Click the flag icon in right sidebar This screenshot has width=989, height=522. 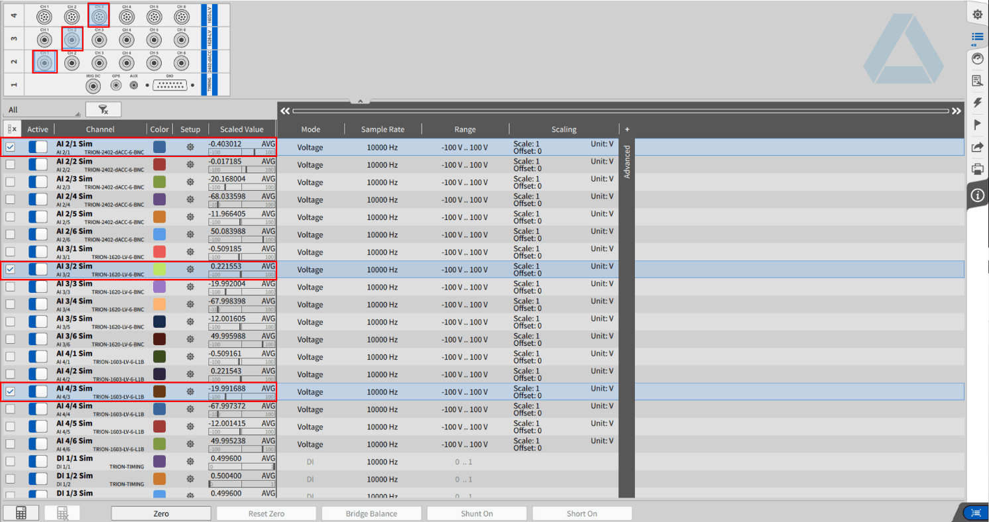(977, 125)
